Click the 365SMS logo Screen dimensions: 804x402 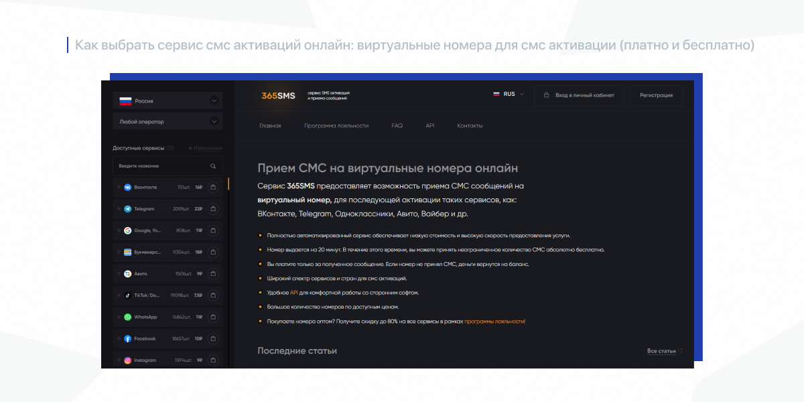pyautogui.click(x=278, y=96)
